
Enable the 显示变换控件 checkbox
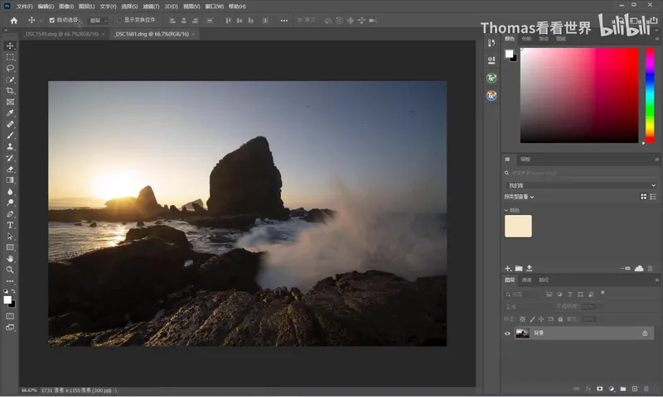click(119, 20)
